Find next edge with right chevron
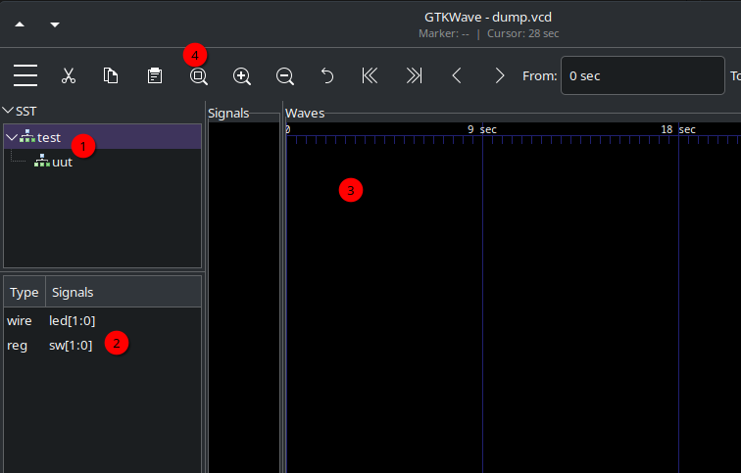The height and width of the screenshot is (473, 741). pos(500,75)
